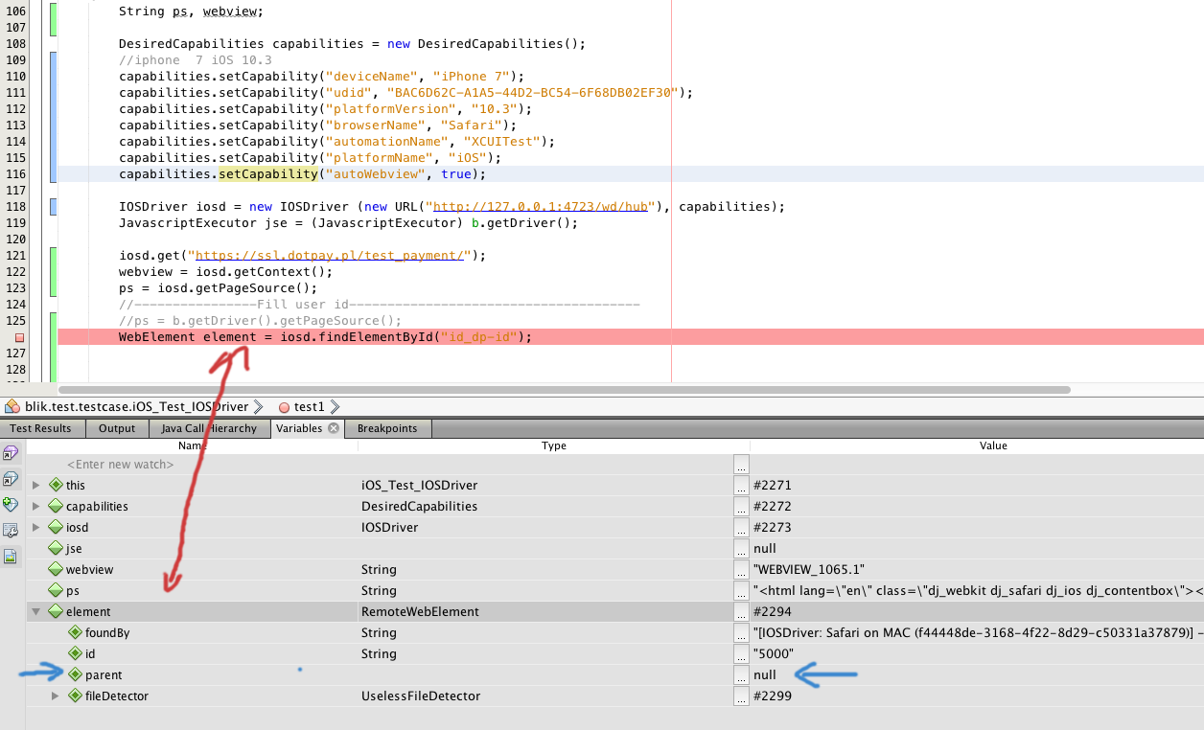Expand the fileDetector field node
1204x730 pixels.
[x=56, y=696]
